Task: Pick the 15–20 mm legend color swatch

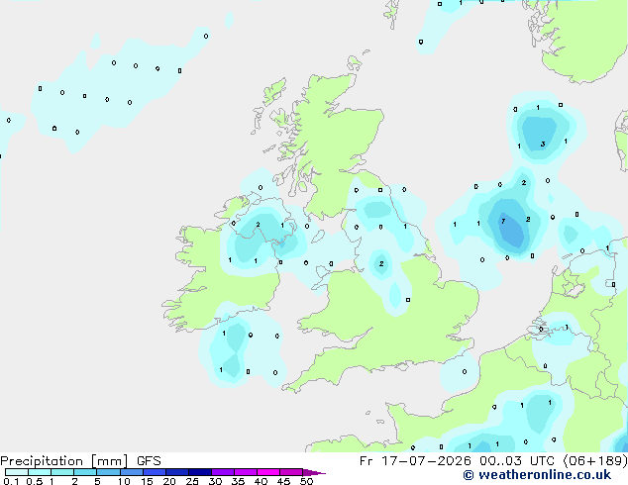Action: click(x=155, y=472)
